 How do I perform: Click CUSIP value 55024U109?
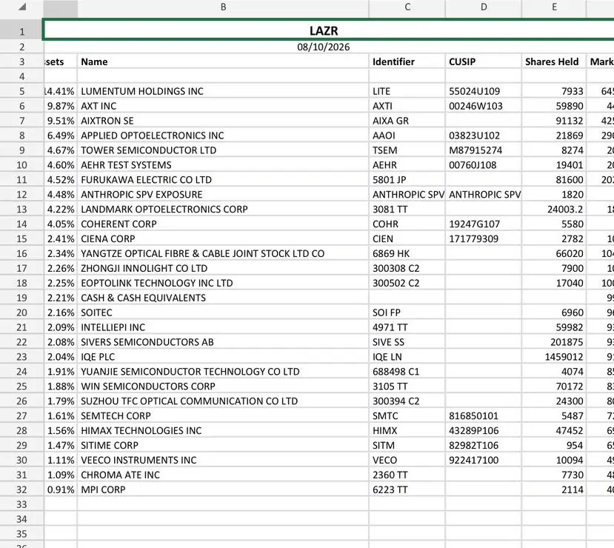pos(483,91)
